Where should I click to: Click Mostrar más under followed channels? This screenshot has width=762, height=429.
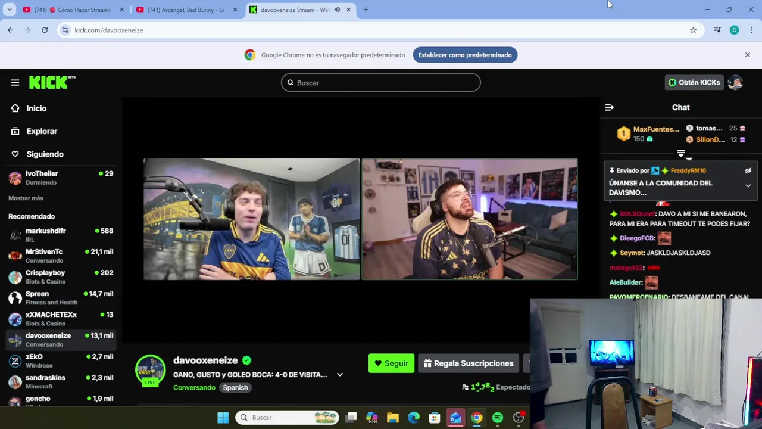[26, 198]
